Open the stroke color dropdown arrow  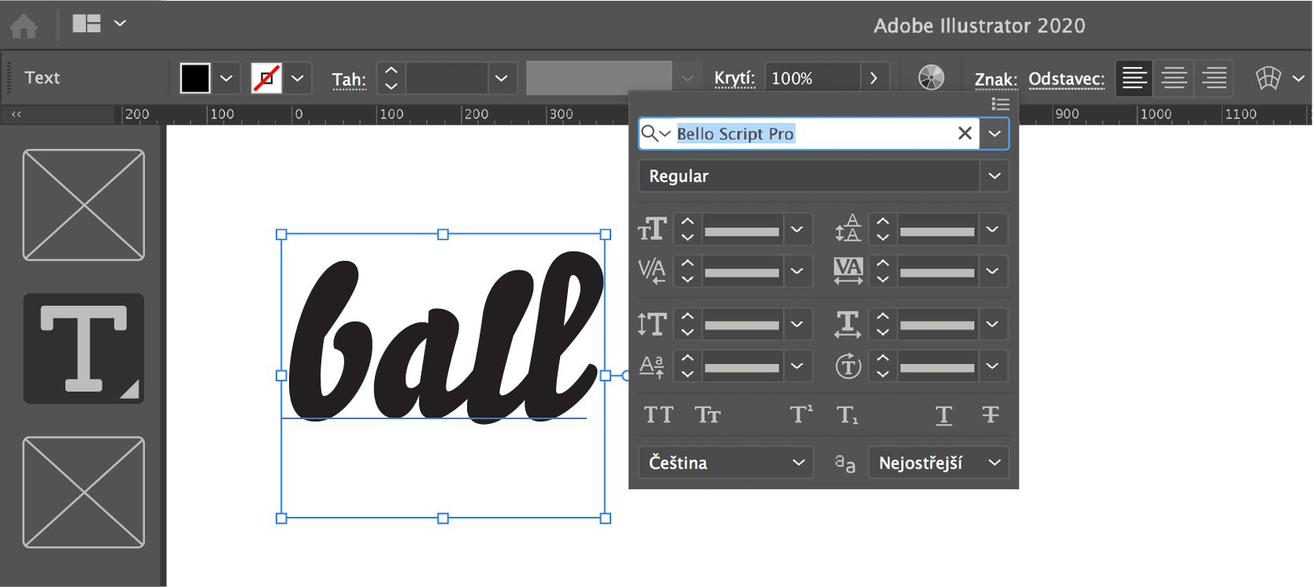(297, 78)
